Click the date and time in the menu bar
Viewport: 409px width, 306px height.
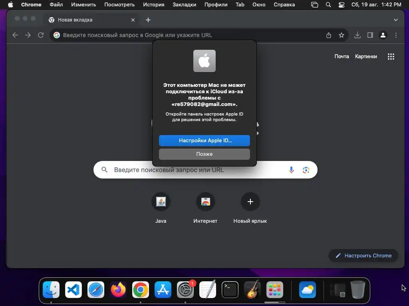click(x=376, y=5)
